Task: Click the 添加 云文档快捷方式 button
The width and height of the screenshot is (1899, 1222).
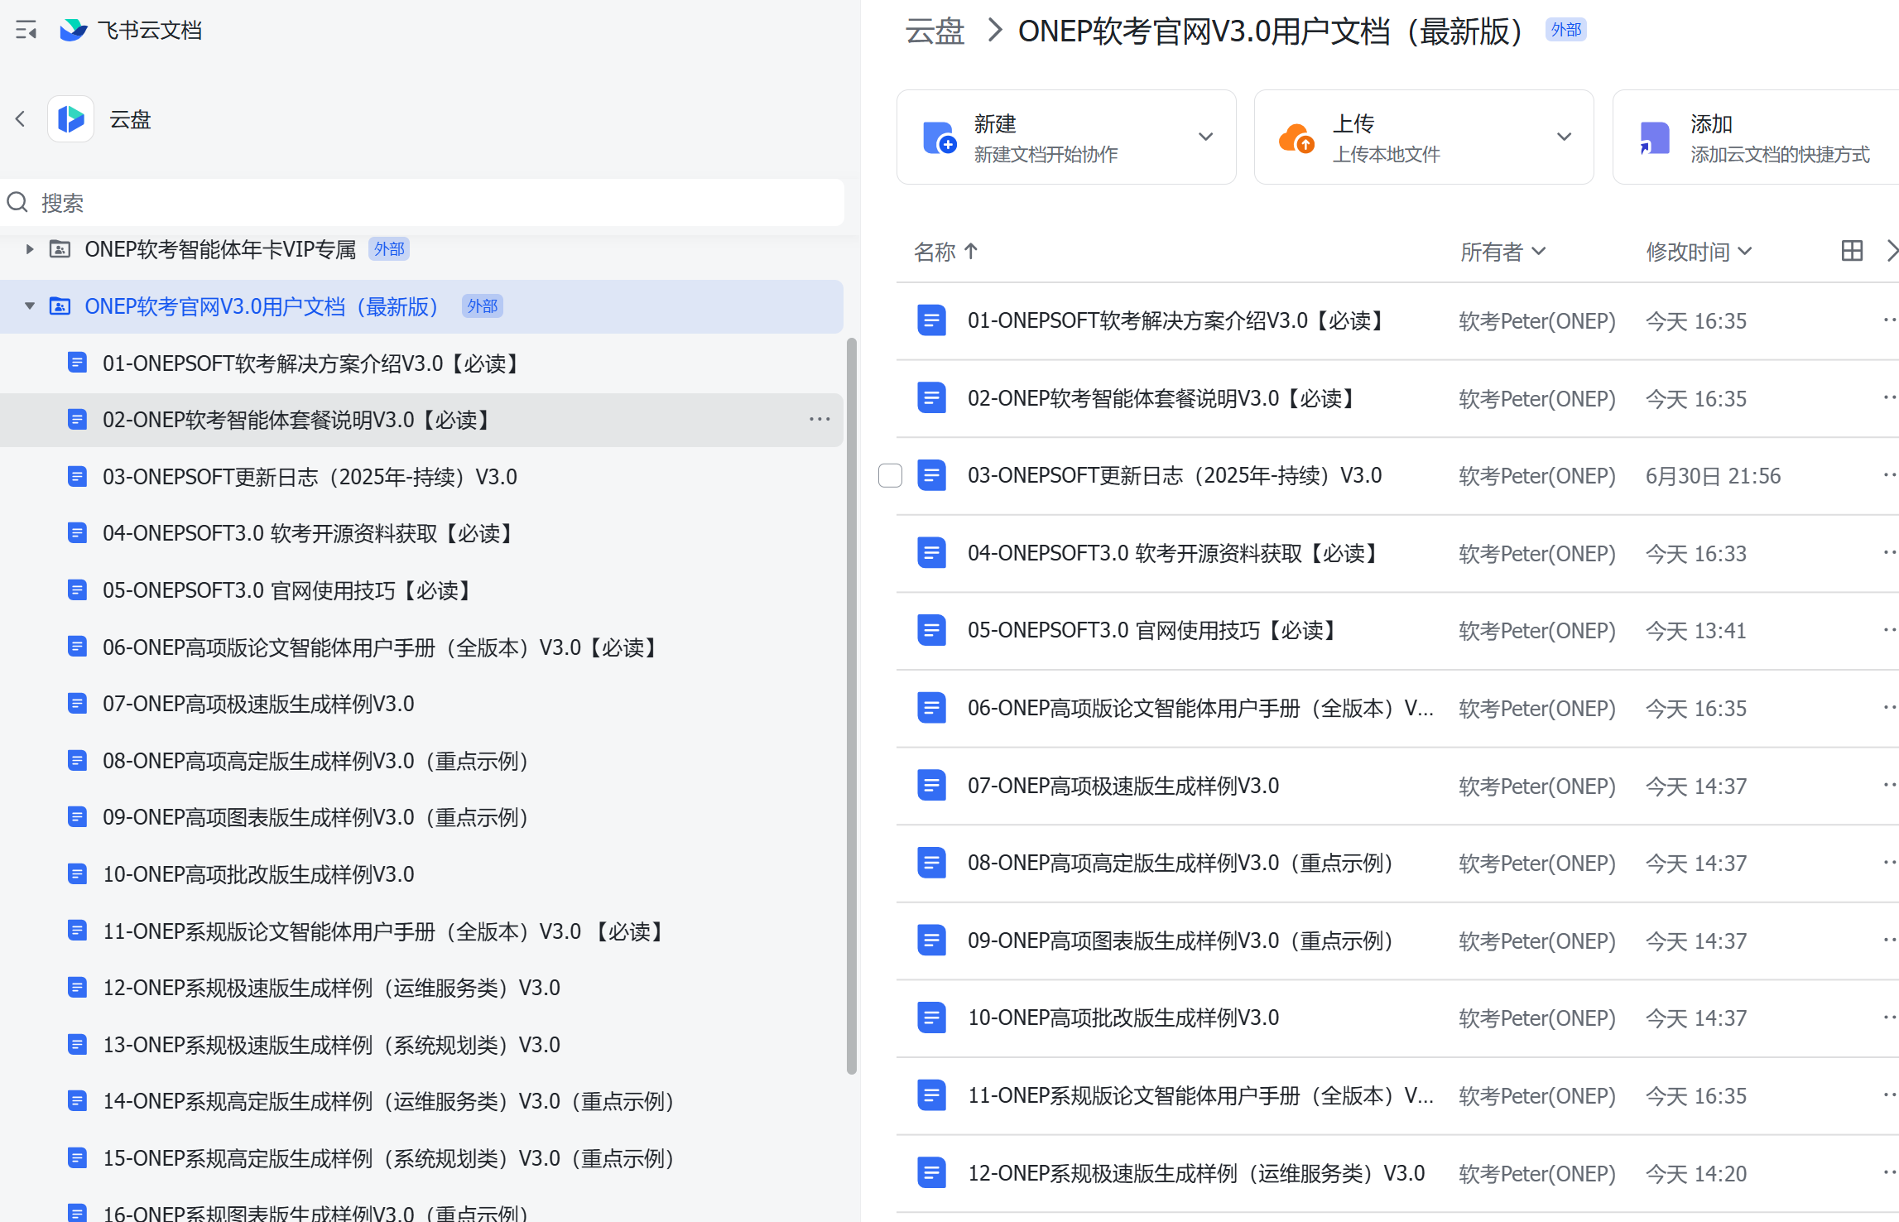Action: click(1756, 137)
